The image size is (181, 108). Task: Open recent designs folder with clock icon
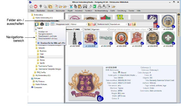65,7
